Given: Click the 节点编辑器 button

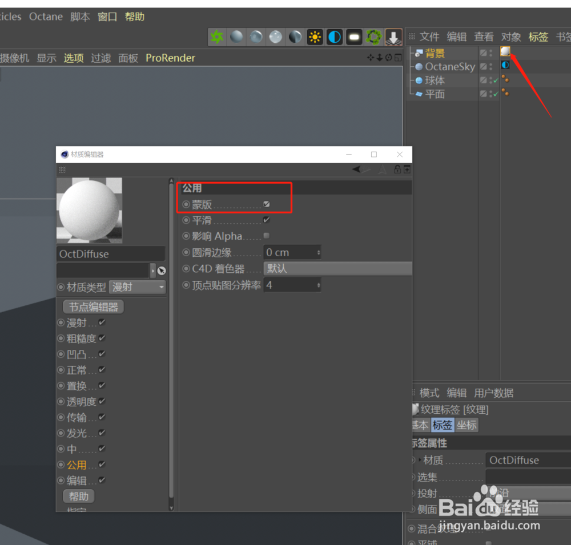Looking at the screenshot, I should pyautogui.click(x=94, y=307).
